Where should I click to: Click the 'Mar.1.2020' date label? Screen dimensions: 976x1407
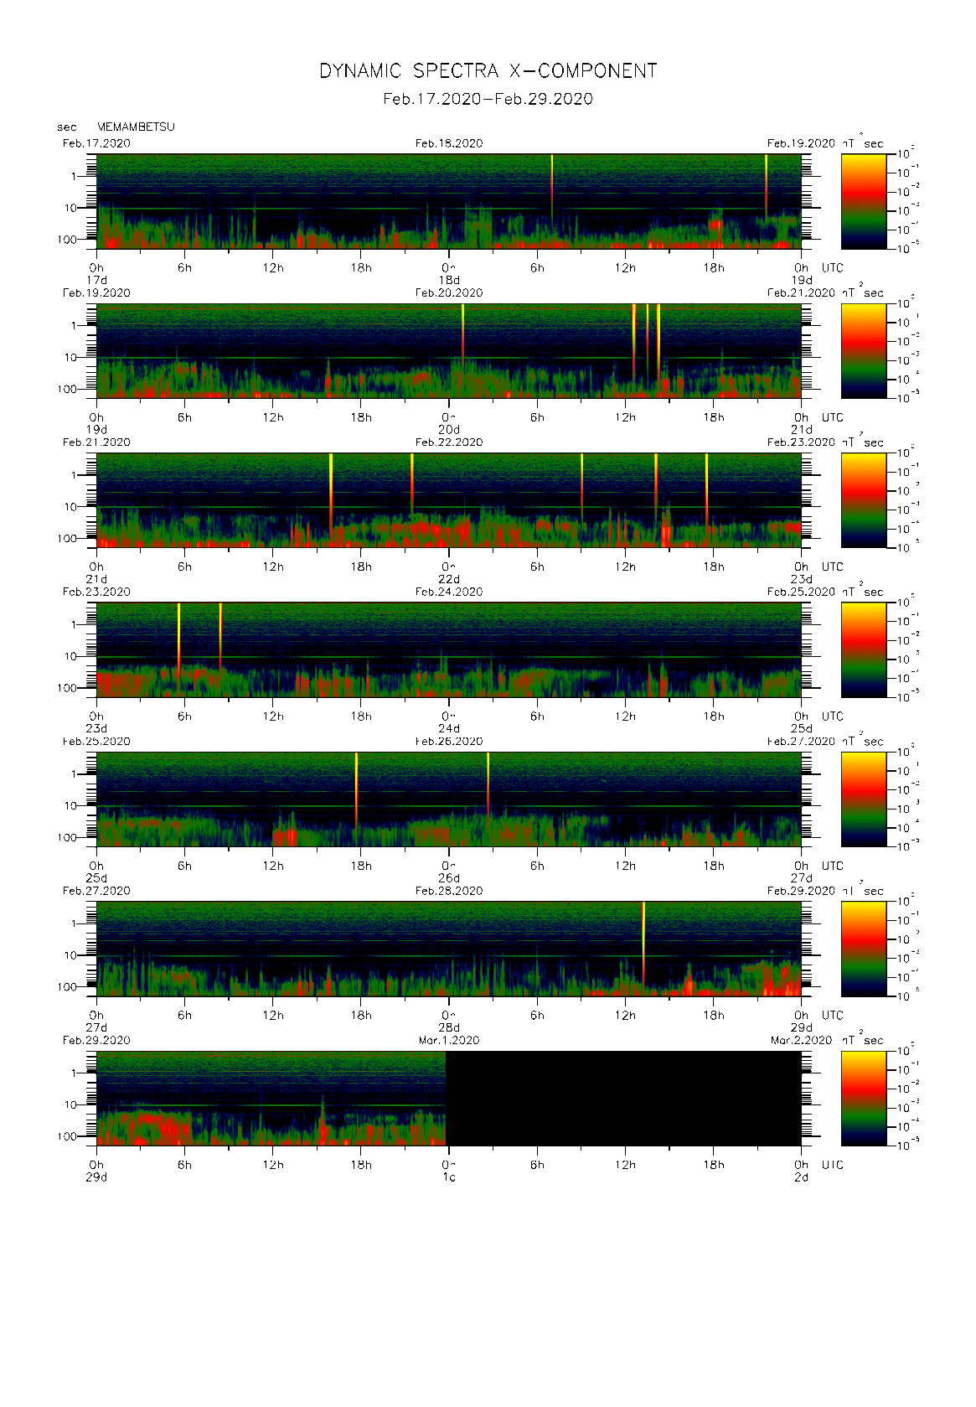tap(449, 1040)
